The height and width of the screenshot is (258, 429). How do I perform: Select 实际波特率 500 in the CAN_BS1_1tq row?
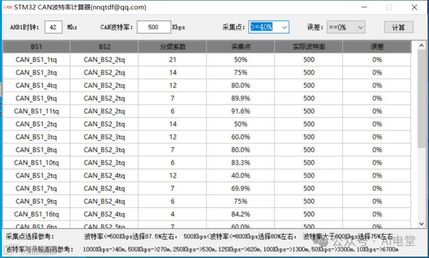pos(308,60)
